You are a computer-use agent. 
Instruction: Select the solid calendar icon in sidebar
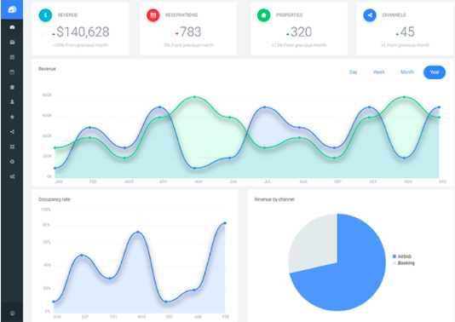[x=12, y=57]
